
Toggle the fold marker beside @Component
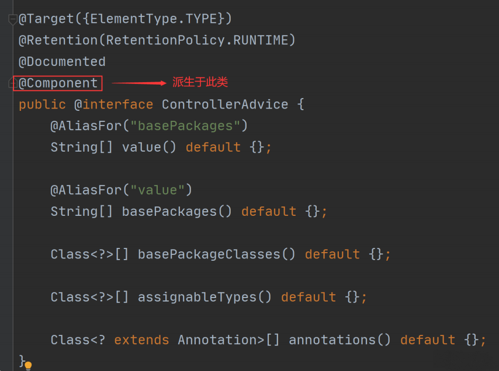click(12, 83)
